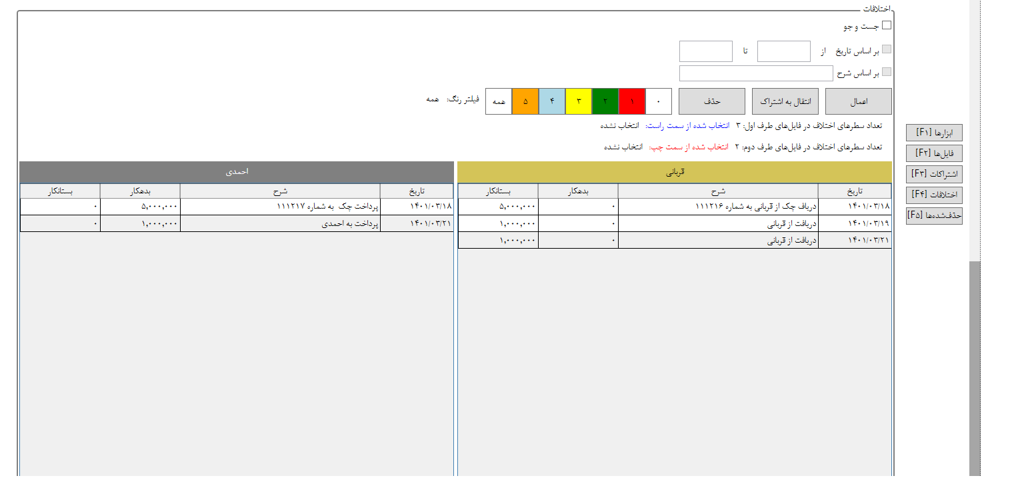Viewport: 1020px width, 480px height.
Task: Open the اشتراکات [F3] tab
Action: pyautogui.click(x=933, y=174)
